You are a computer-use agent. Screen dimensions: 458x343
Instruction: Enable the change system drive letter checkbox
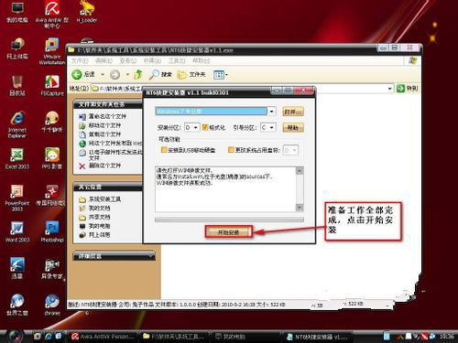(x=231, y=150)
